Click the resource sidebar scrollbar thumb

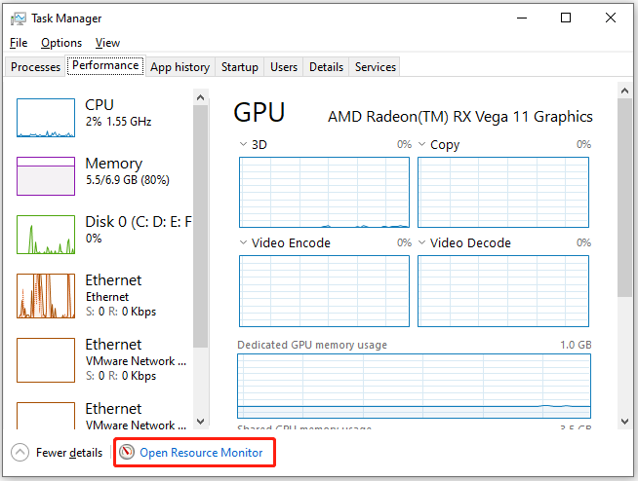pyautogui.click(x=200, y=226)
